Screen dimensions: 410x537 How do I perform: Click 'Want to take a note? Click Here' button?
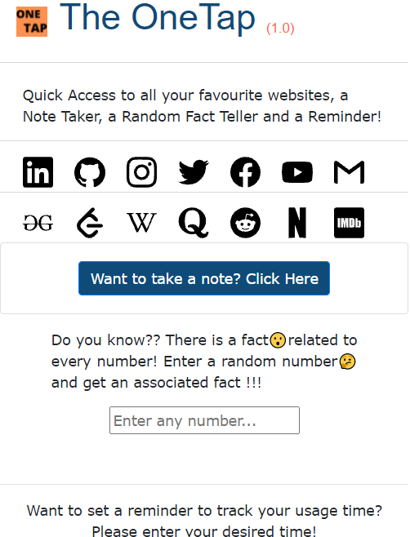pos(204,278)
